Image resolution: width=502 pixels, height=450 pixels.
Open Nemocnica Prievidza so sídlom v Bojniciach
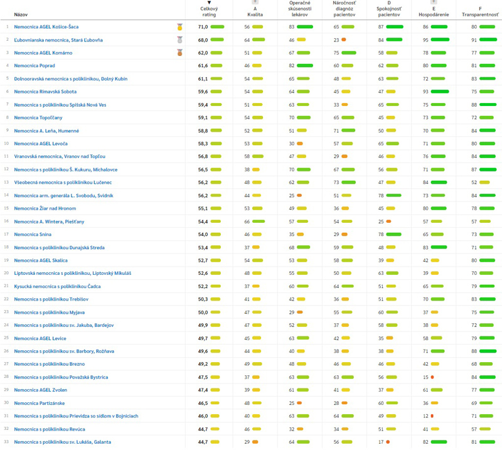click(76, 415)
